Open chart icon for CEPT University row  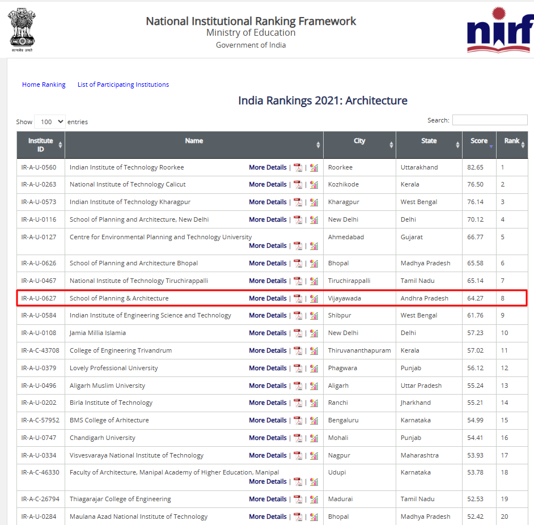[x=314, y=246]
